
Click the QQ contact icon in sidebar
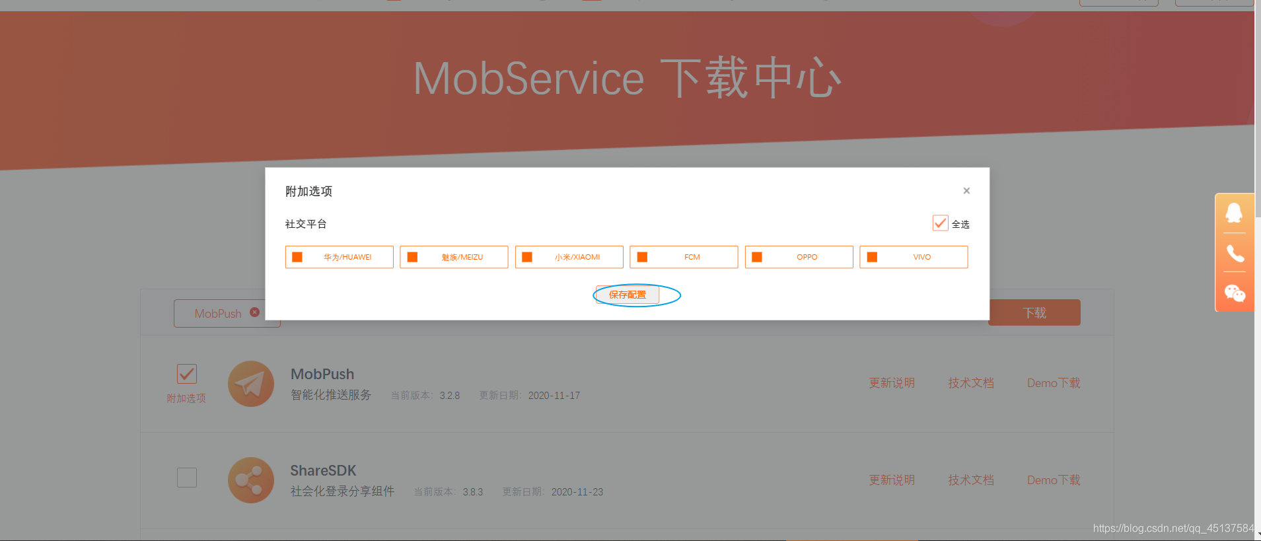tap(1234, 213)
